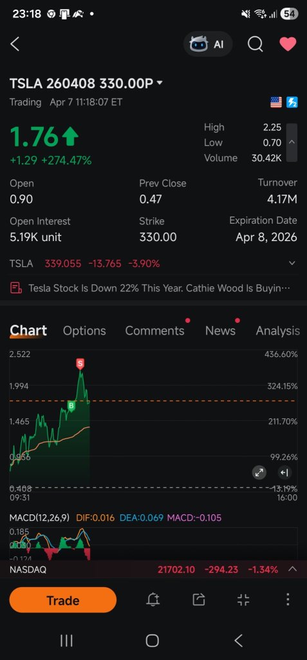Click the collapse chart side arrow icon
Screen dimensions: 307x660
click(284, 472)
